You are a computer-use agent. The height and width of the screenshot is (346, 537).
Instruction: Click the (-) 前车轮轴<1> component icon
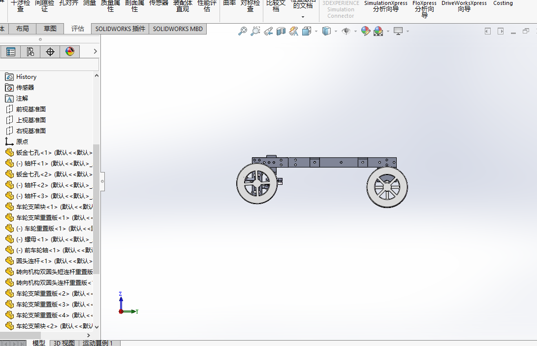click(9, 250)
